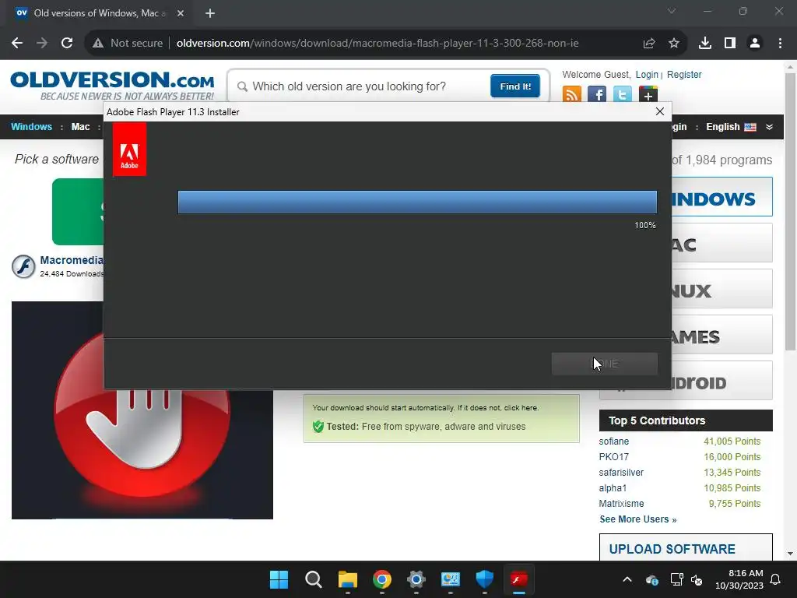Open File Explorer from taskbar

tap(348, 579)
